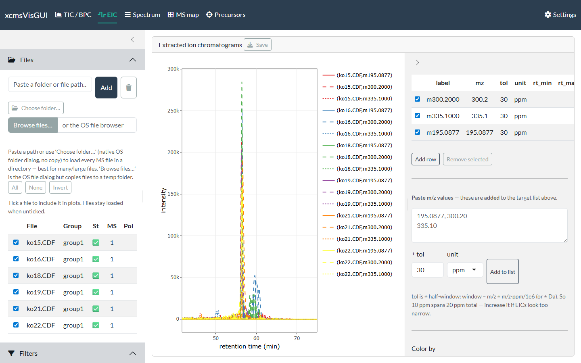581x363 pixels.
Task: Open the Precursors tab
Action: [x=226, y=15]
